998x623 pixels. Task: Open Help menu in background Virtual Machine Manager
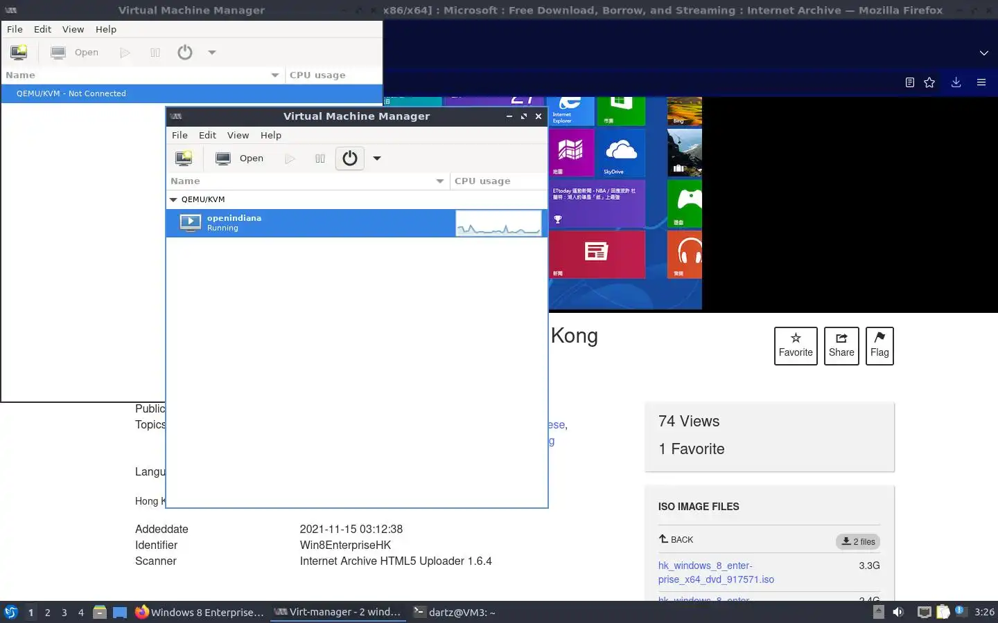click(106, 29)
